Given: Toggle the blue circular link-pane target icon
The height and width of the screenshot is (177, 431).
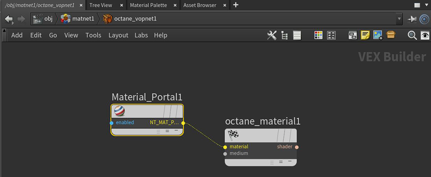Looking at the screenshot, I should click(x=424, y=19).
